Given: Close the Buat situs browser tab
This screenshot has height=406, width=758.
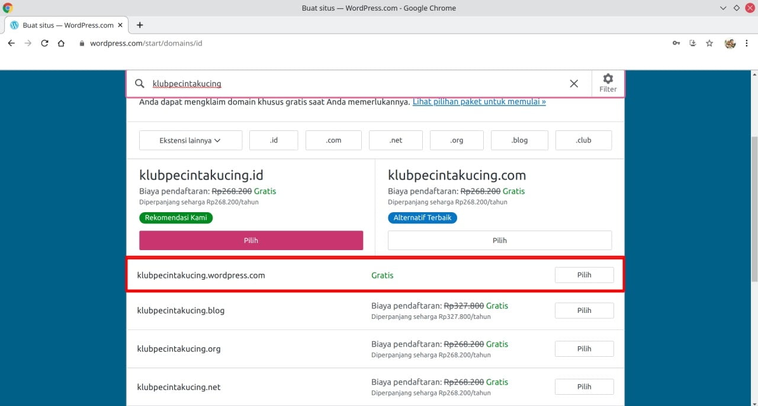Looking at the screenshot, I should (x=120, y=25).
